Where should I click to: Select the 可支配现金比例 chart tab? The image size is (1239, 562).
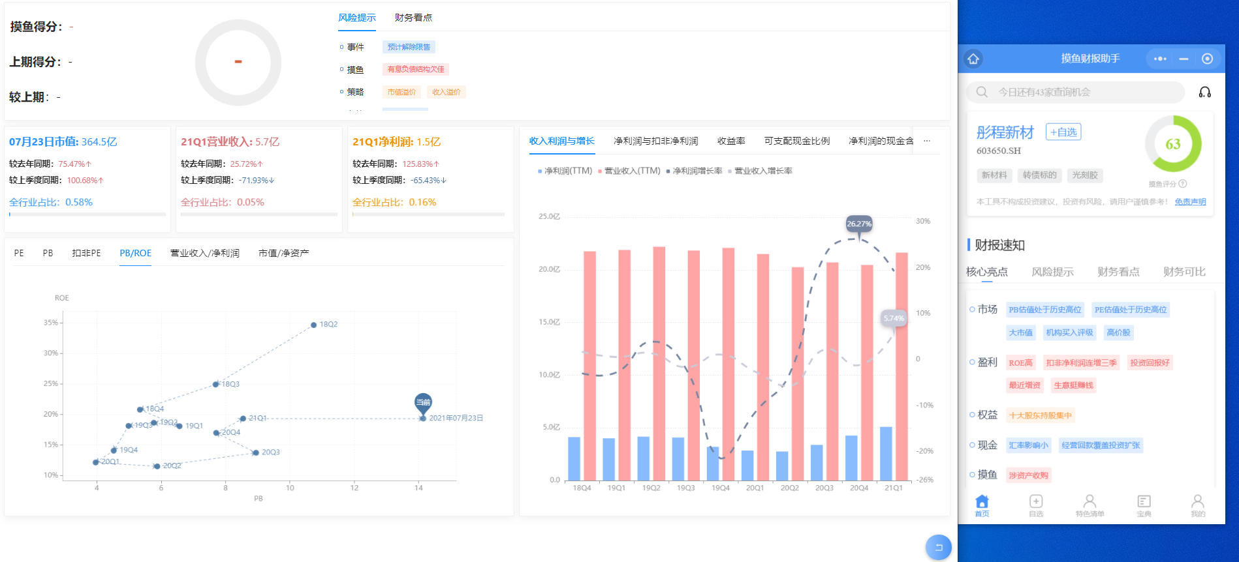click(797, 141)
